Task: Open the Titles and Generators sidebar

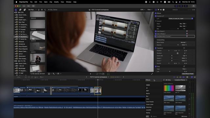Action: pos(25,10)
